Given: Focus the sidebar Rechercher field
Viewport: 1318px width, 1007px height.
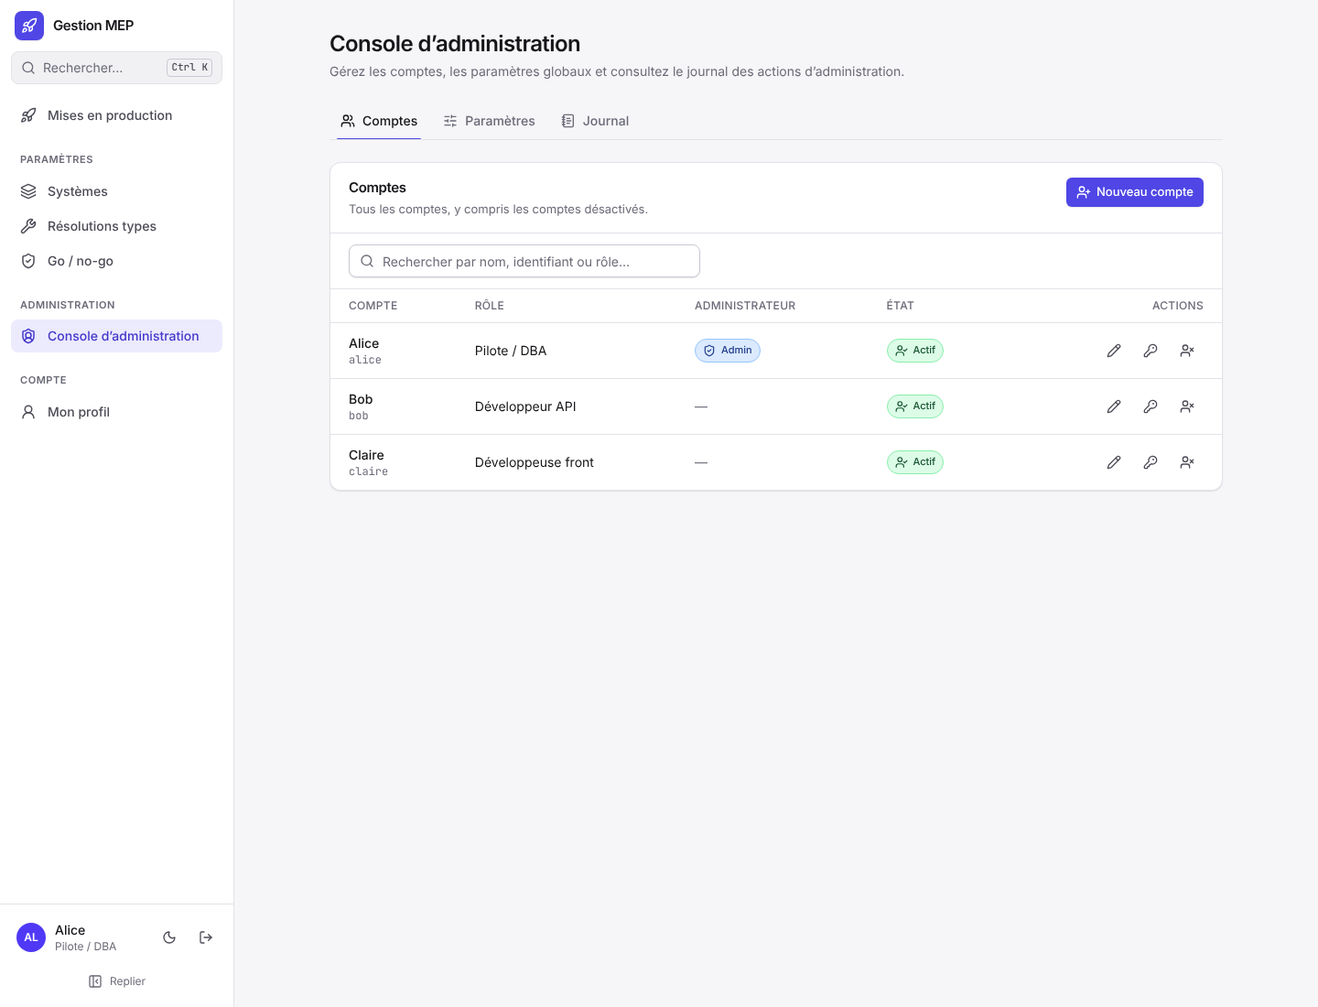Looking at the screenshot, I should (x=116, y=68).
